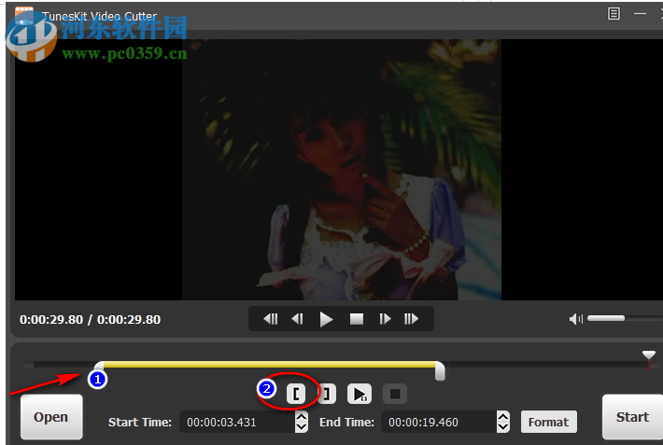The image size is (663, 445).
Task: Click the playhead triangle marker on timeline
Action: click(649, 355)
